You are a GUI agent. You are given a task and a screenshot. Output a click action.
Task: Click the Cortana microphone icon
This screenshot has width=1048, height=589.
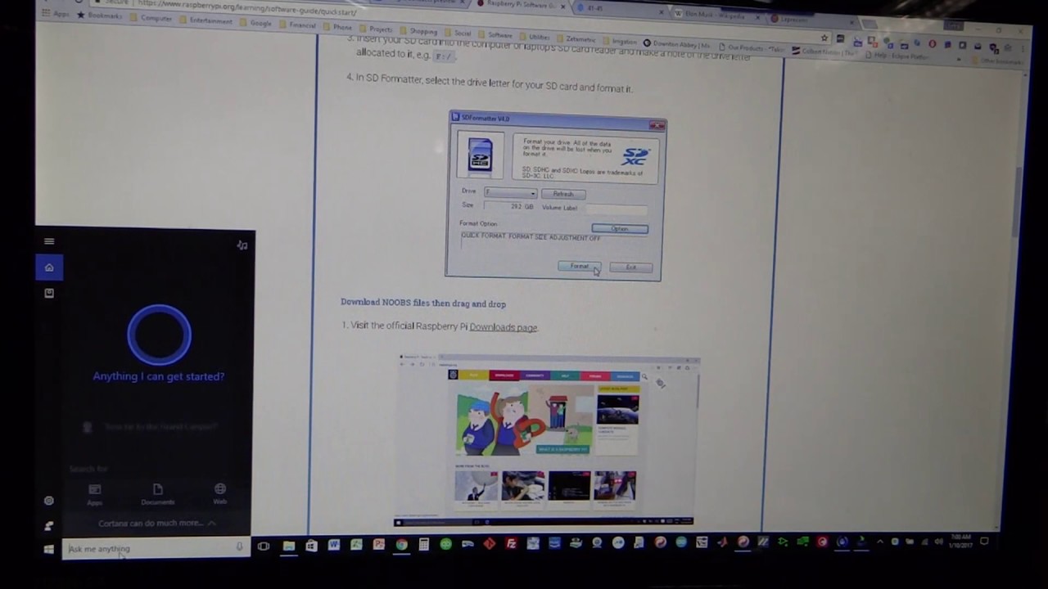(239, 547)
